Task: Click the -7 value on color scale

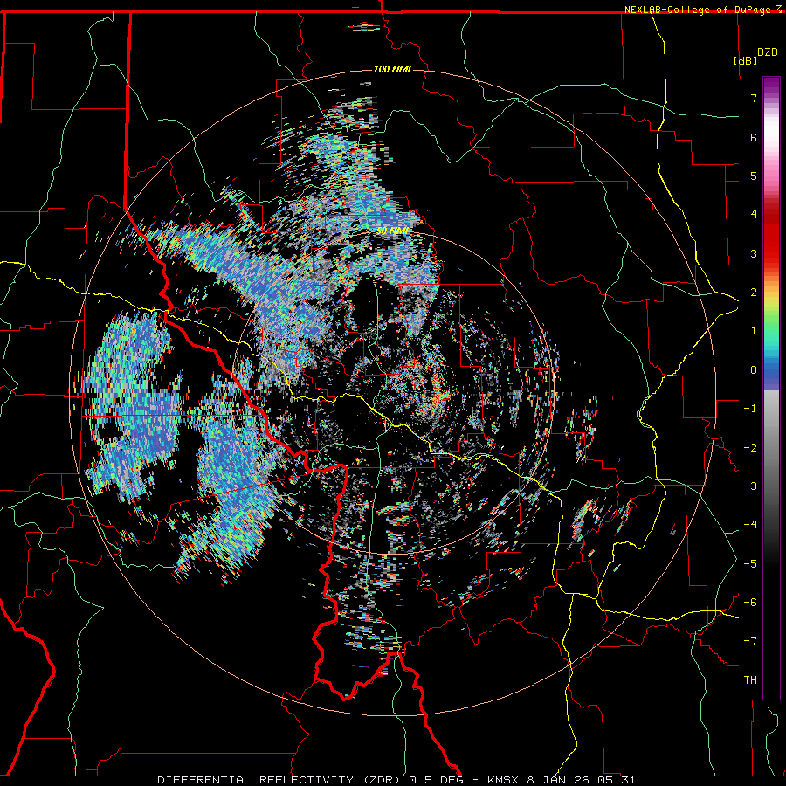Action: [x=750, y=641]
